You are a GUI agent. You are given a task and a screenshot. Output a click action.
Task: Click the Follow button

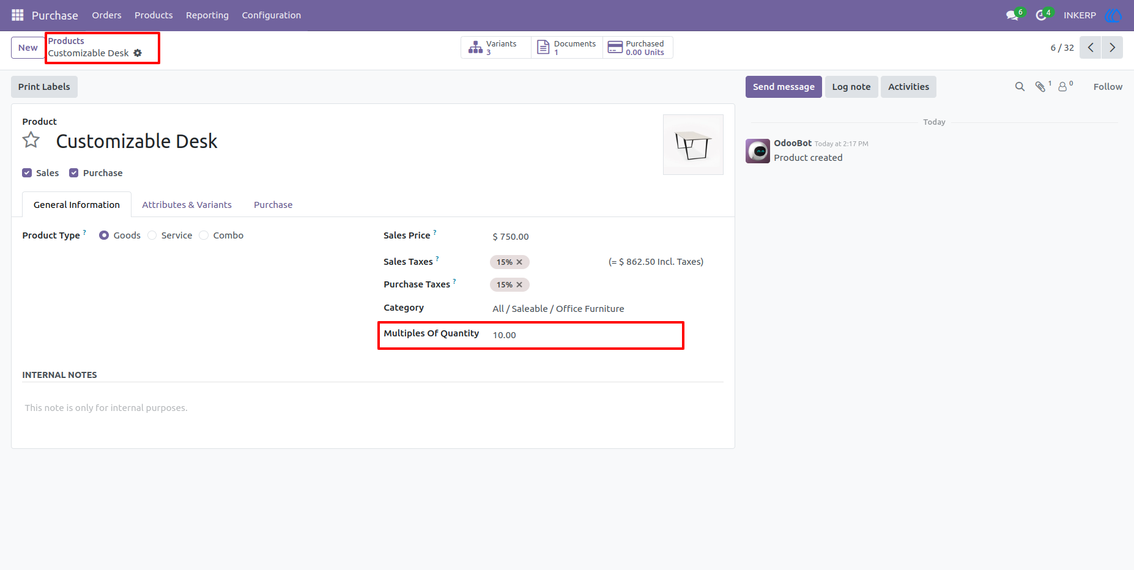point(1108,87)
